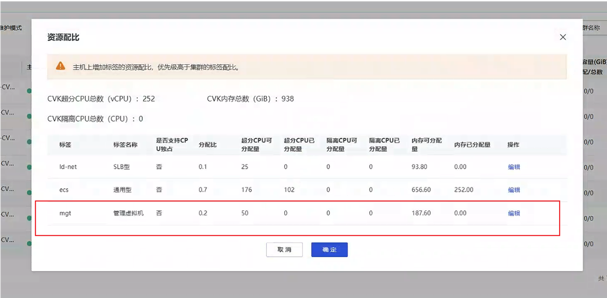Viewport: 607px width, 298px height.
Task: Click the 通用型 label name cell
Action: pyautogui.click(x=122, y=190)
